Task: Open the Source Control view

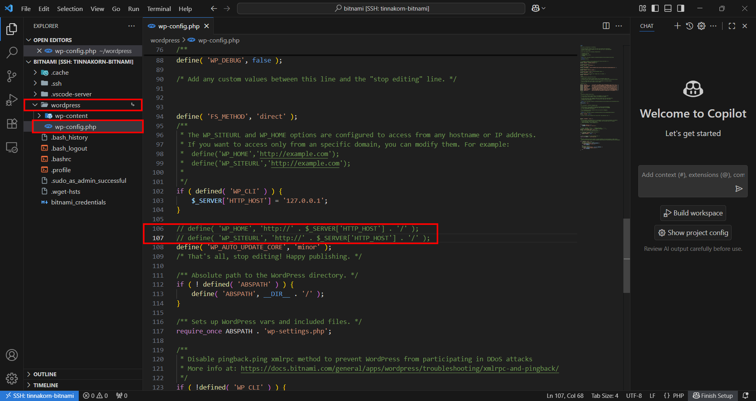Action: [x=12, y=76]
